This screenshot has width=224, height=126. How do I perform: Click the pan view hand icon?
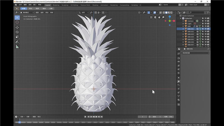click(x=159, y=17)
